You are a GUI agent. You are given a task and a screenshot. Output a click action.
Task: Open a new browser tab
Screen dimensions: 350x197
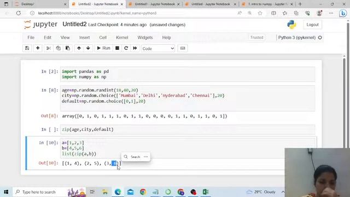click(x=300, y=4)
